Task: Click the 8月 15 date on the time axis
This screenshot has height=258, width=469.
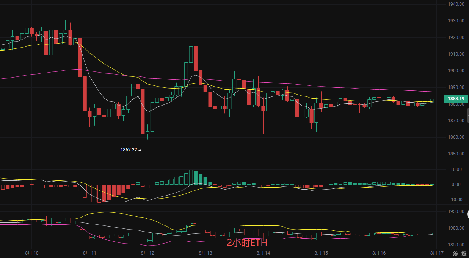Action: pyautogui.click(x=321, y=253)
